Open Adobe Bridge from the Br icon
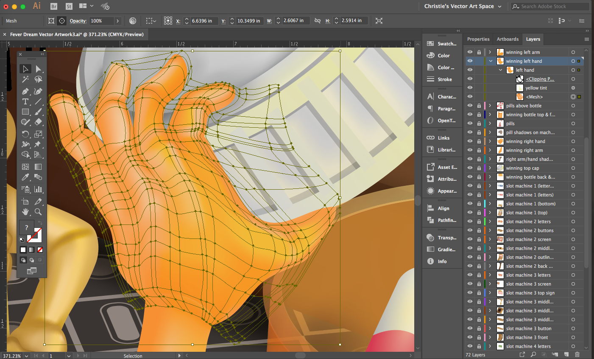This screenshot has width=594, height=359. point(54,6)
